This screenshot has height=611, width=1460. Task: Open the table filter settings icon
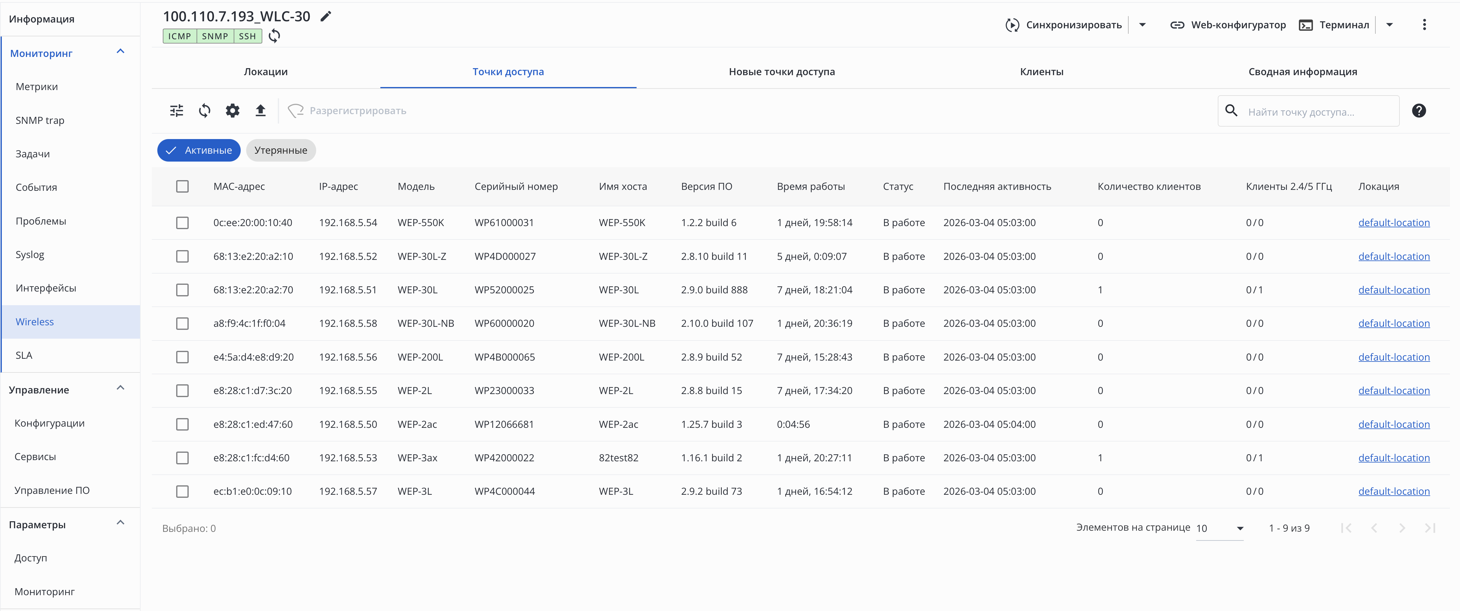(x=177, y=110)
